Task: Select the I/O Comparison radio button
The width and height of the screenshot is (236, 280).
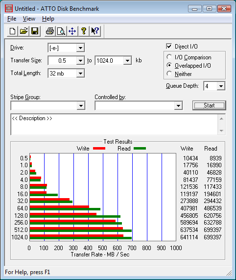Action: [x=169, y=57]
